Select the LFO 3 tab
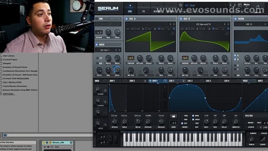Image resolution: width=268 pixels, height=151 pixels. 208,81
